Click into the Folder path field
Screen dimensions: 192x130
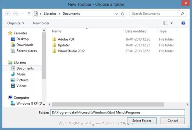(118, 113)
